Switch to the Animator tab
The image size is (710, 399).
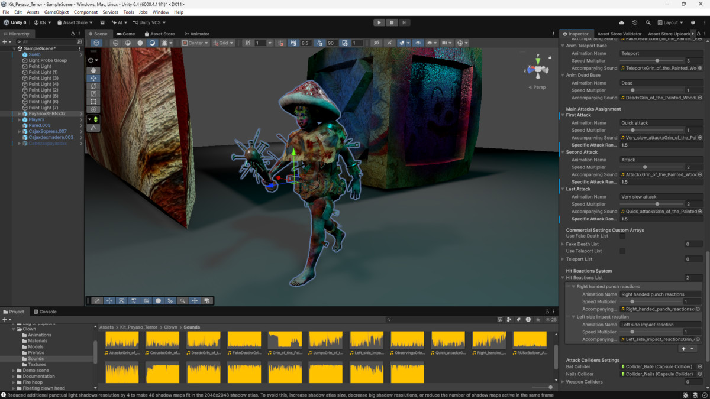197,34
